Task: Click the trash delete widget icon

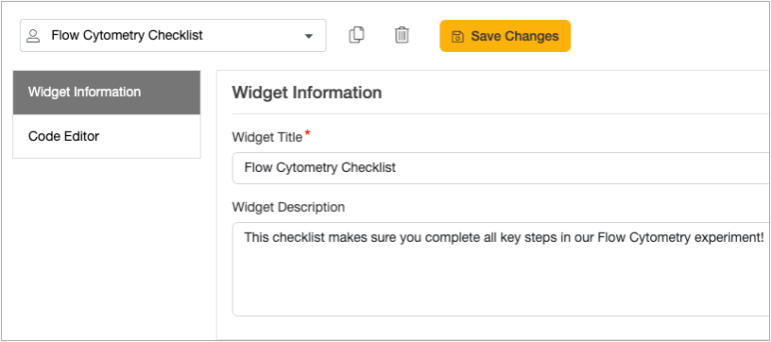Action: (x=402, y=35)
